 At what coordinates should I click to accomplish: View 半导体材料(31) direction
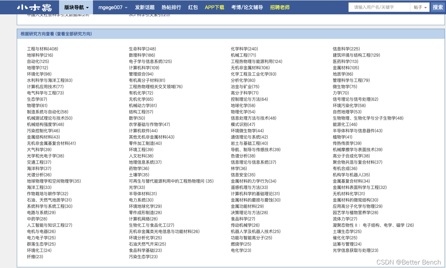(143, 194)
